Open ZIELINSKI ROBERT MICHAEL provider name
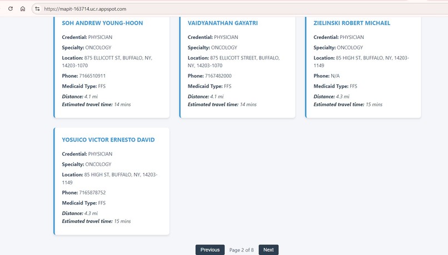Screen dimensions: 448x255 (x=352, y=23)
